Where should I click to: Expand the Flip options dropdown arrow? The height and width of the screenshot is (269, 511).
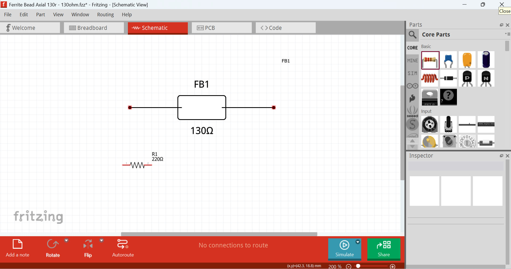[x=102, y=240]
